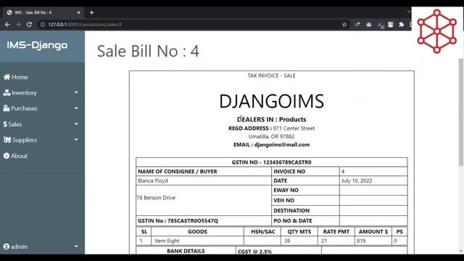The width and height of the screenshot is (464, 261).
Task: Click the CGST @ 2.5% label
Action: pos(254,252)
